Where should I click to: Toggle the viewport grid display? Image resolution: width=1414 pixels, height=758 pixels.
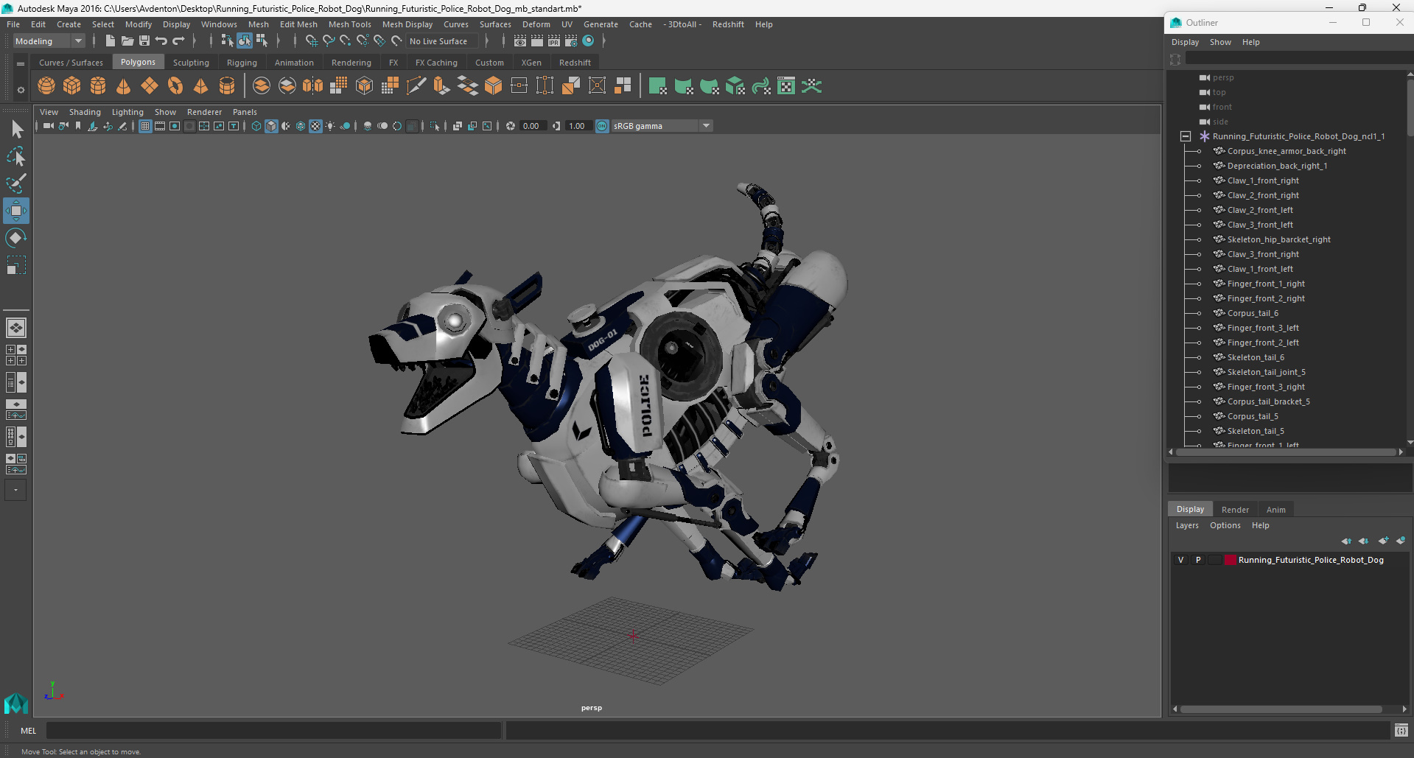click(145, 126)
